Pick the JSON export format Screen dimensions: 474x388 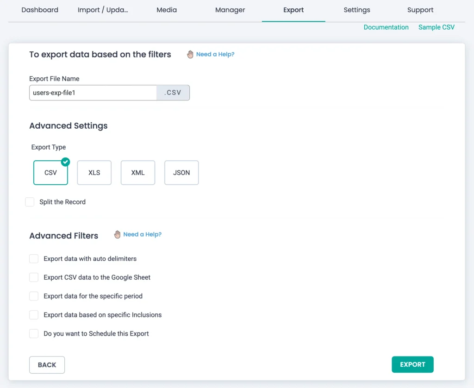point(181,173)
